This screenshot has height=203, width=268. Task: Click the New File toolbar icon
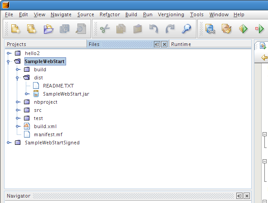click(x=15, y=28)
